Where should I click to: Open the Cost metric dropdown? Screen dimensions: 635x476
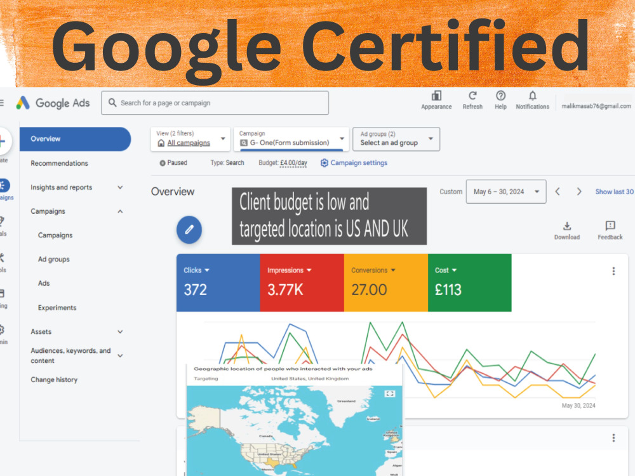click(x=446, y=270)
